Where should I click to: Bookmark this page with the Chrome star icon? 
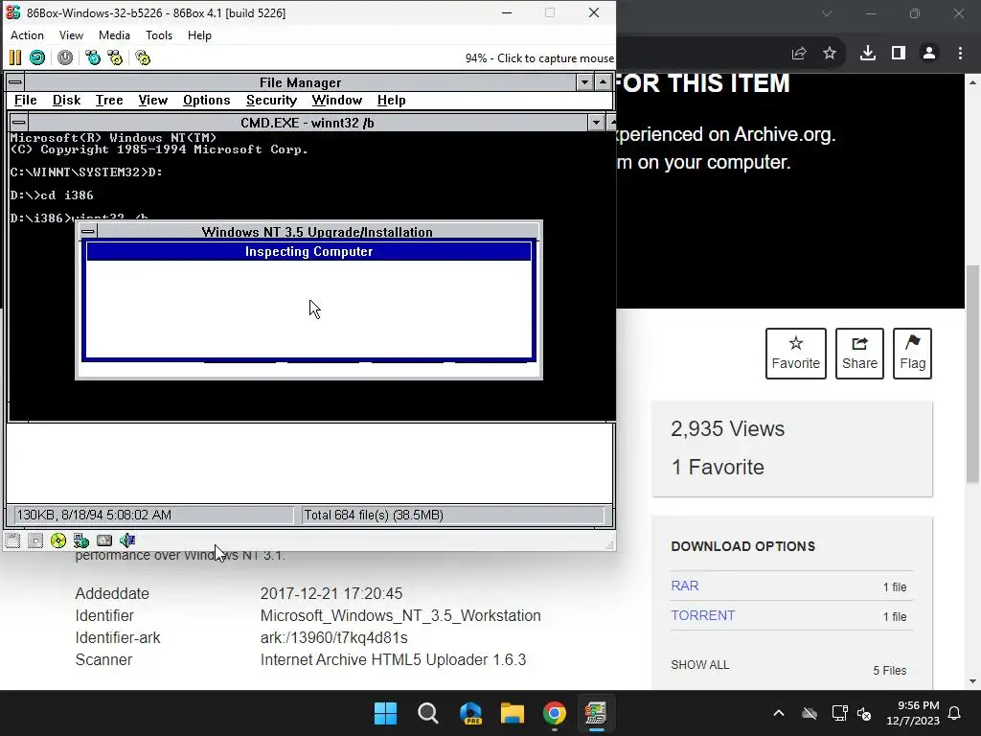pyautogui.click(x=830, y=54)
